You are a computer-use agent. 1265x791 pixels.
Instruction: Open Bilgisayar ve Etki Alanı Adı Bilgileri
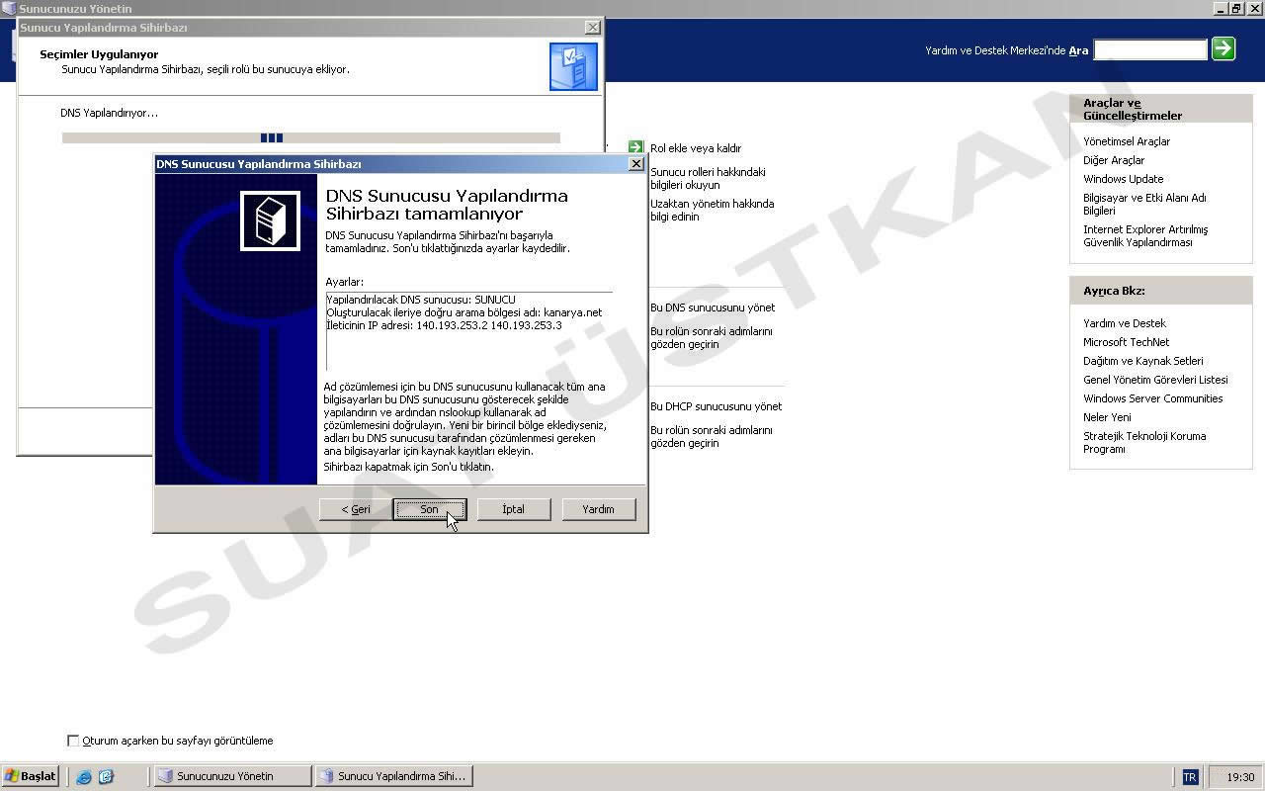tap(1144, 204)
